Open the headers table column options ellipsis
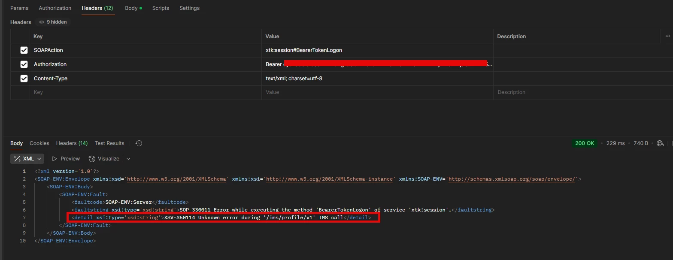 point(667,36)
